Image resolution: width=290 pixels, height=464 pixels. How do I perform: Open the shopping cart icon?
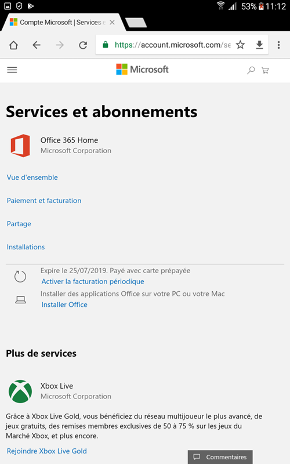pyautogui.click(x=265, y=70)
